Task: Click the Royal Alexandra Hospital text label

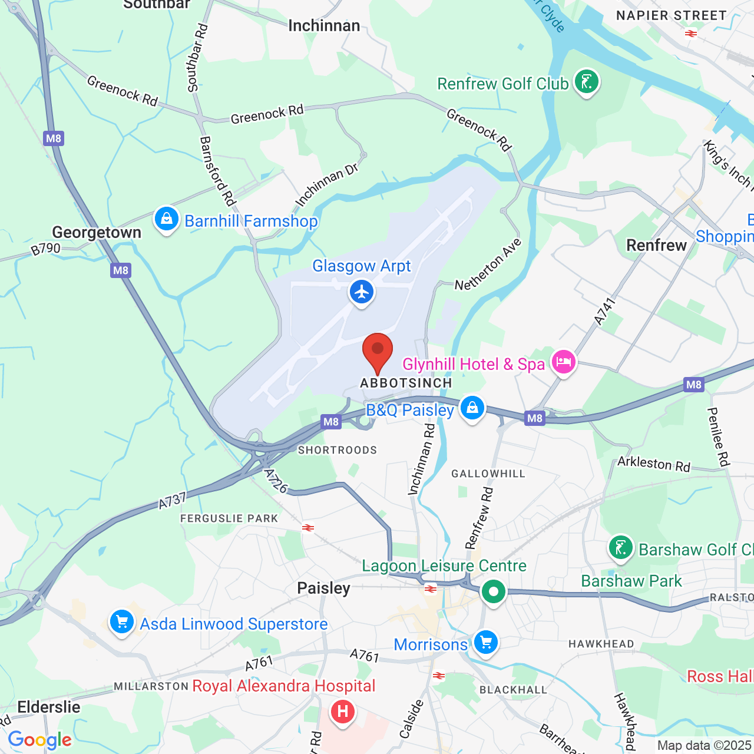Action: pos(284,686)
